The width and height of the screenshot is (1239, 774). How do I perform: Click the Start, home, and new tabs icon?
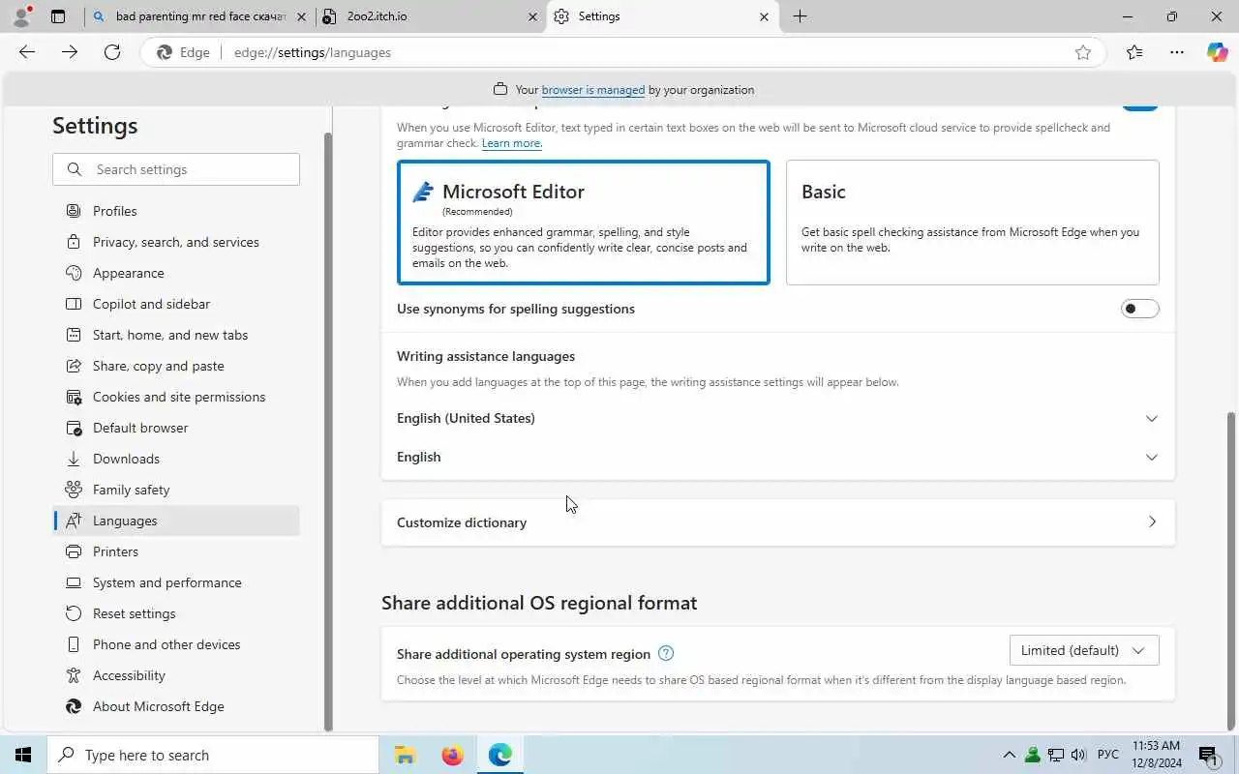coord(74,335)
